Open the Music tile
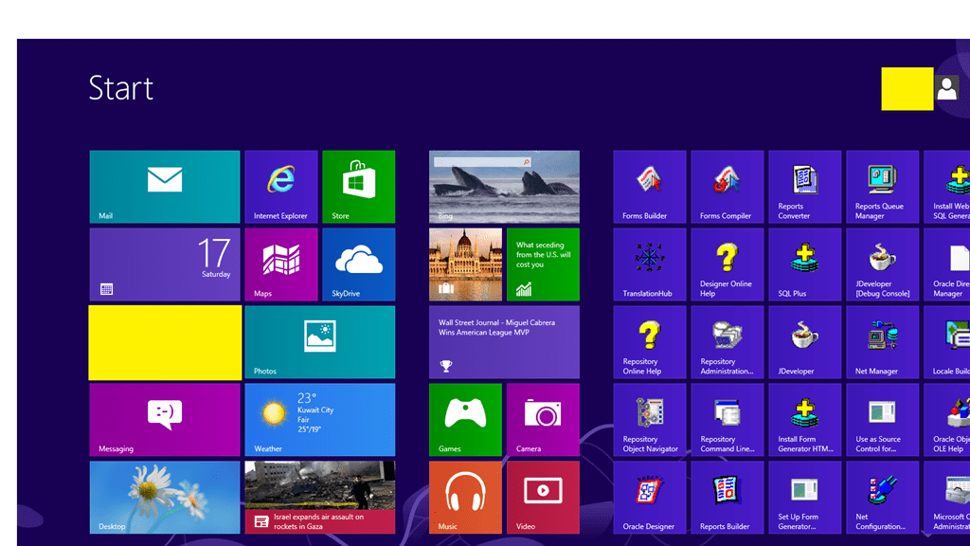 pos(465,497)
